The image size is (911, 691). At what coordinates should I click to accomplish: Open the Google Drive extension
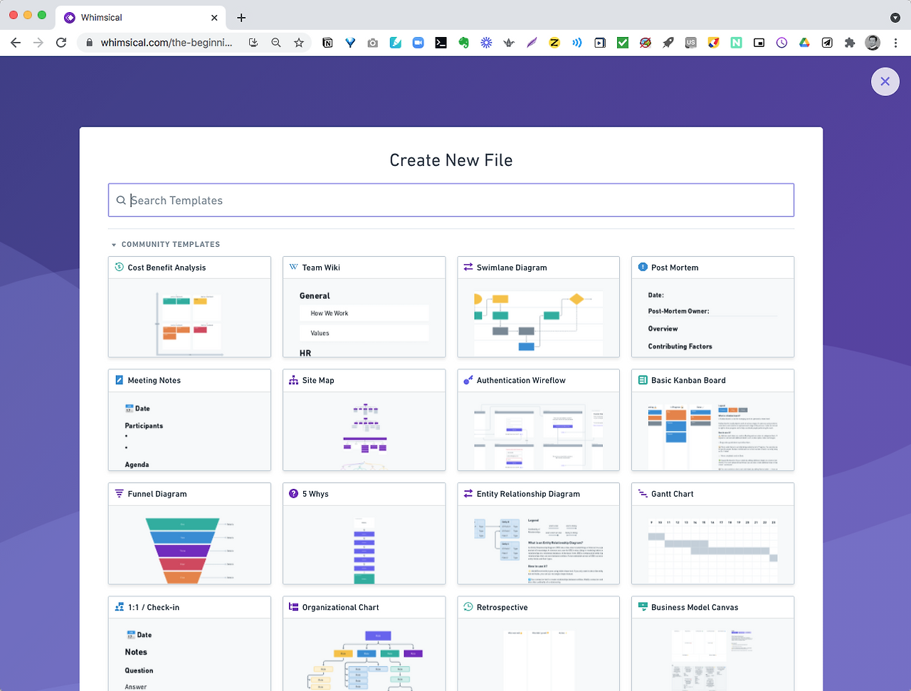pyautogui.click(x=804, y=43)
